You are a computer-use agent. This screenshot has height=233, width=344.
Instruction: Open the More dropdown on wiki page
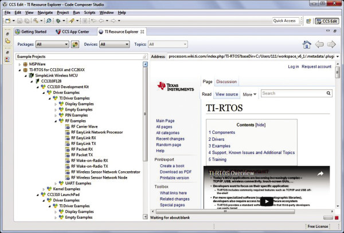249,94
